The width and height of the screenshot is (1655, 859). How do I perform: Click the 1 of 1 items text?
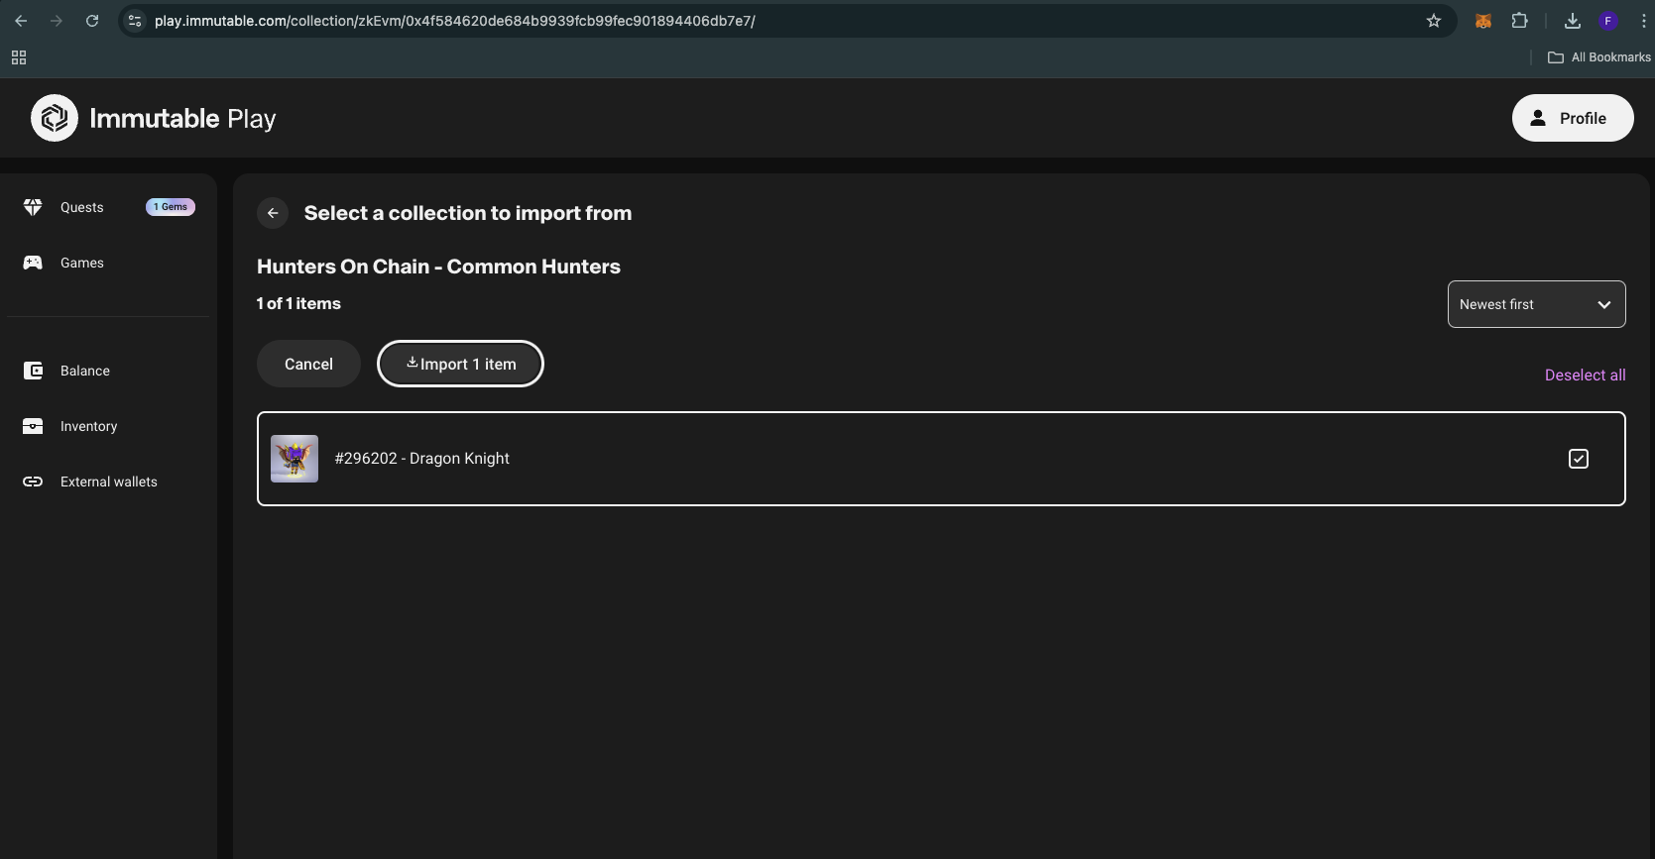pyautogui.click(x=298, y=303)
